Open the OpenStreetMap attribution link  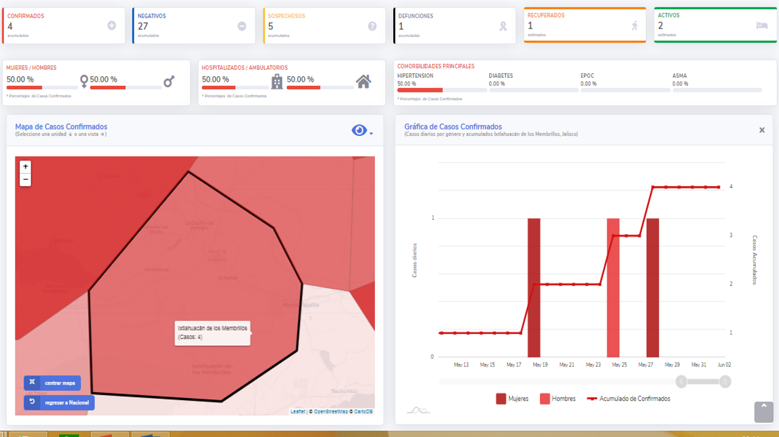tap(331, 411)
